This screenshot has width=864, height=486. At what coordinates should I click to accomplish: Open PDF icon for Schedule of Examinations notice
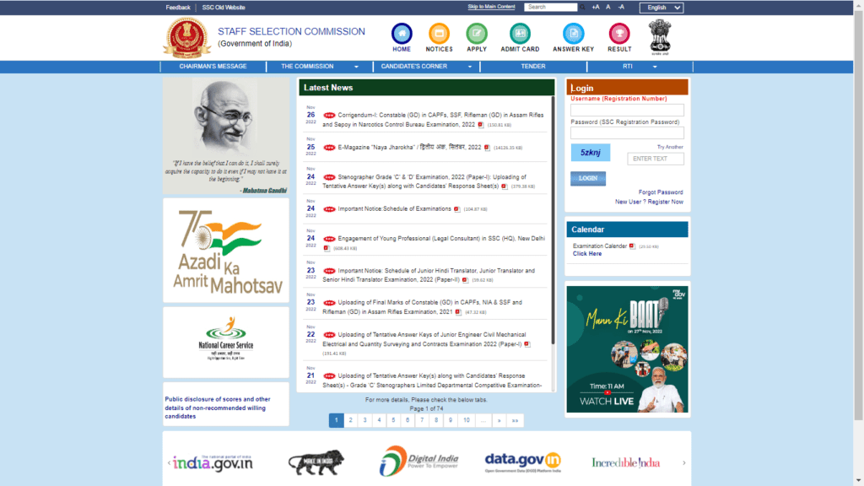(456, 209)
